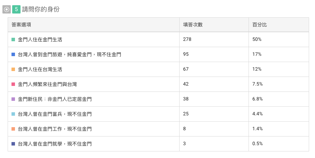Click the 百分比 column header
The image size is (315, 158).
(x=260, y=25)
